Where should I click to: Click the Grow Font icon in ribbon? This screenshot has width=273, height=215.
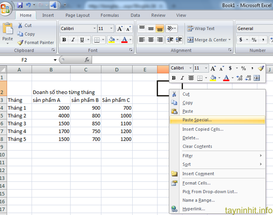point(120,29)
